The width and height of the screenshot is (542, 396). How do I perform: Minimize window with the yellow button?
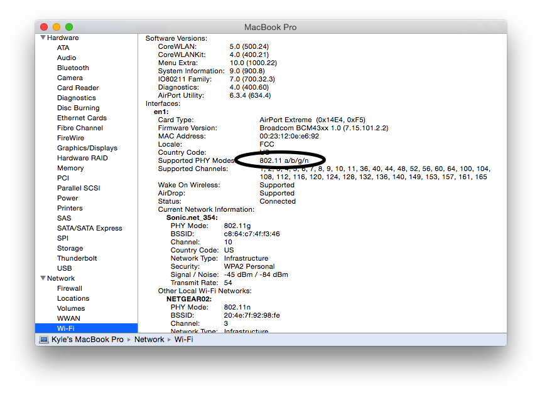pyautogui.click(x=57, y=27)
